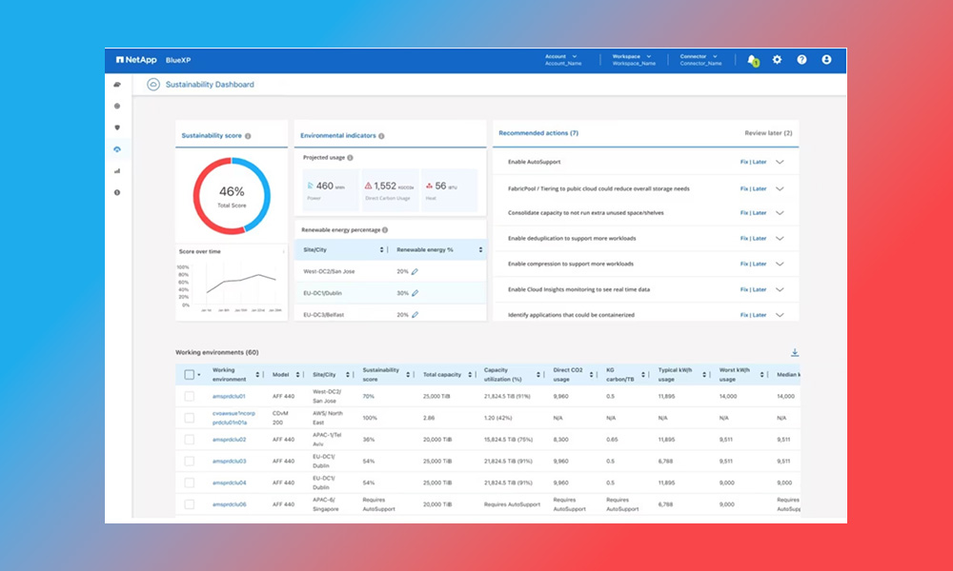Click the shield protection icon in sidebar

[x=117, y=128]
